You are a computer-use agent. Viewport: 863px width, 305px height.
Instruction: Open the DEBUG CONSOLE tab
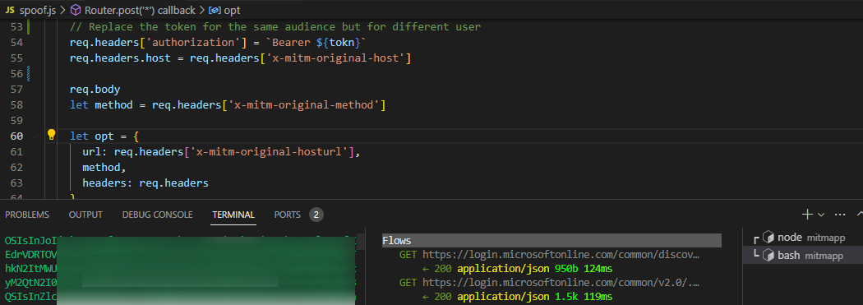(158, 215)
